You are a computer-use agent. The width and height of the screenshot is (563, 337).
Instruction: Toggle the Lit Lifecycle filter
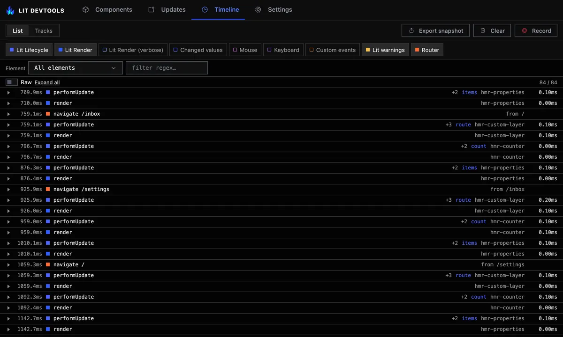pyautogui.click(x=29, y=50)
